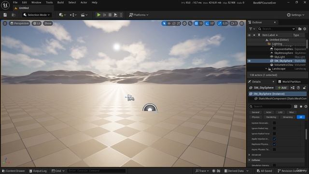Screen dimensions: 309x174
Task: Activate the scale gizmo tool
Action: [x=178, y=23]
